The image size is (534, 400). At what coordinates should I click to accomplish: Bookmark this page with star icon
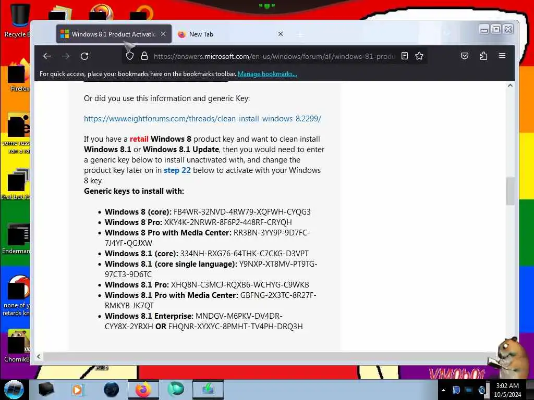click(x=419, y=56)
